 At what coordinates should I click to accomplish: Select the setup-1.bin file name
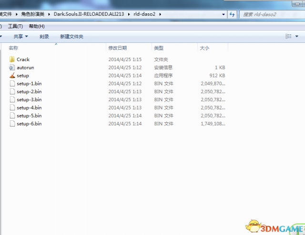[x=29, y=84]
